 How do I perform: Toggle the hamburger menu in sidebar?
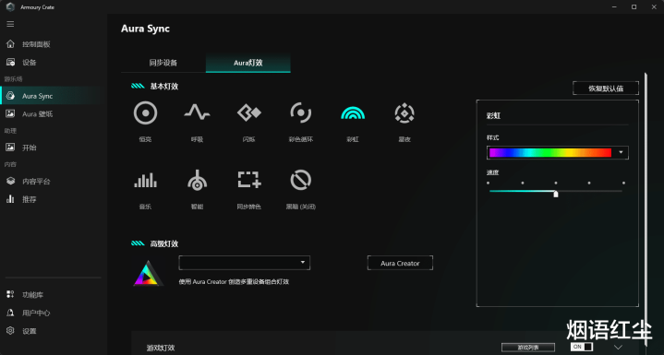click(x=10, y=24)
